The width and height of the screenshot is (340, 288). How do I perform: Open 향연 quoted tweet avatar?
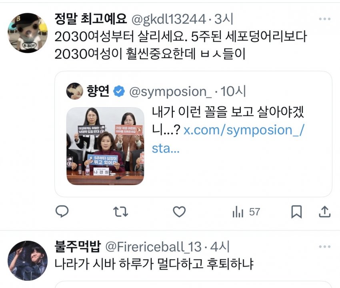(74, 91)
